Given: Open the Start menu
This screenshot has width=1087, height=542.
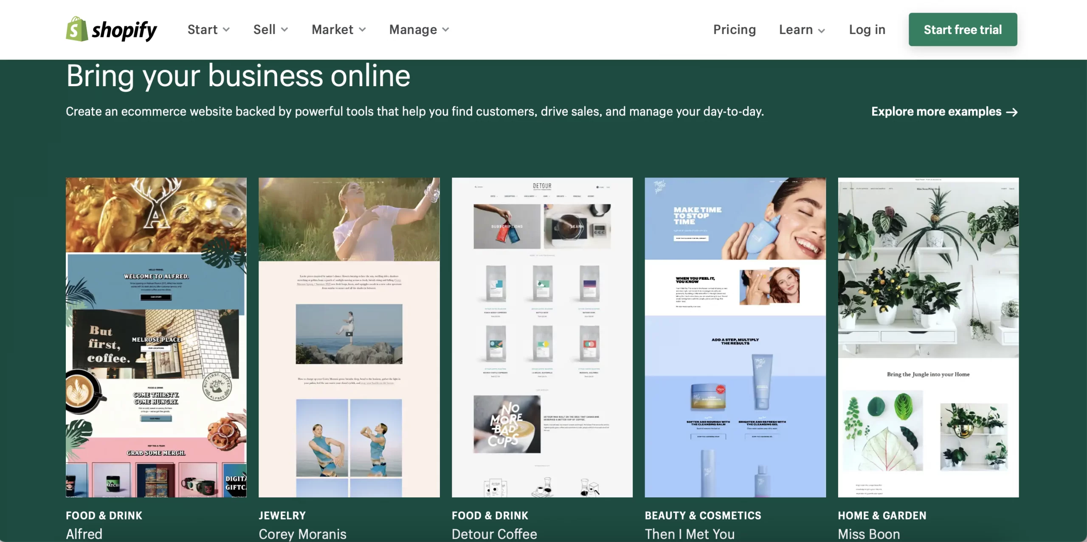Looking at the screenshot, I should pyautogui.click(x=208, y=29).
